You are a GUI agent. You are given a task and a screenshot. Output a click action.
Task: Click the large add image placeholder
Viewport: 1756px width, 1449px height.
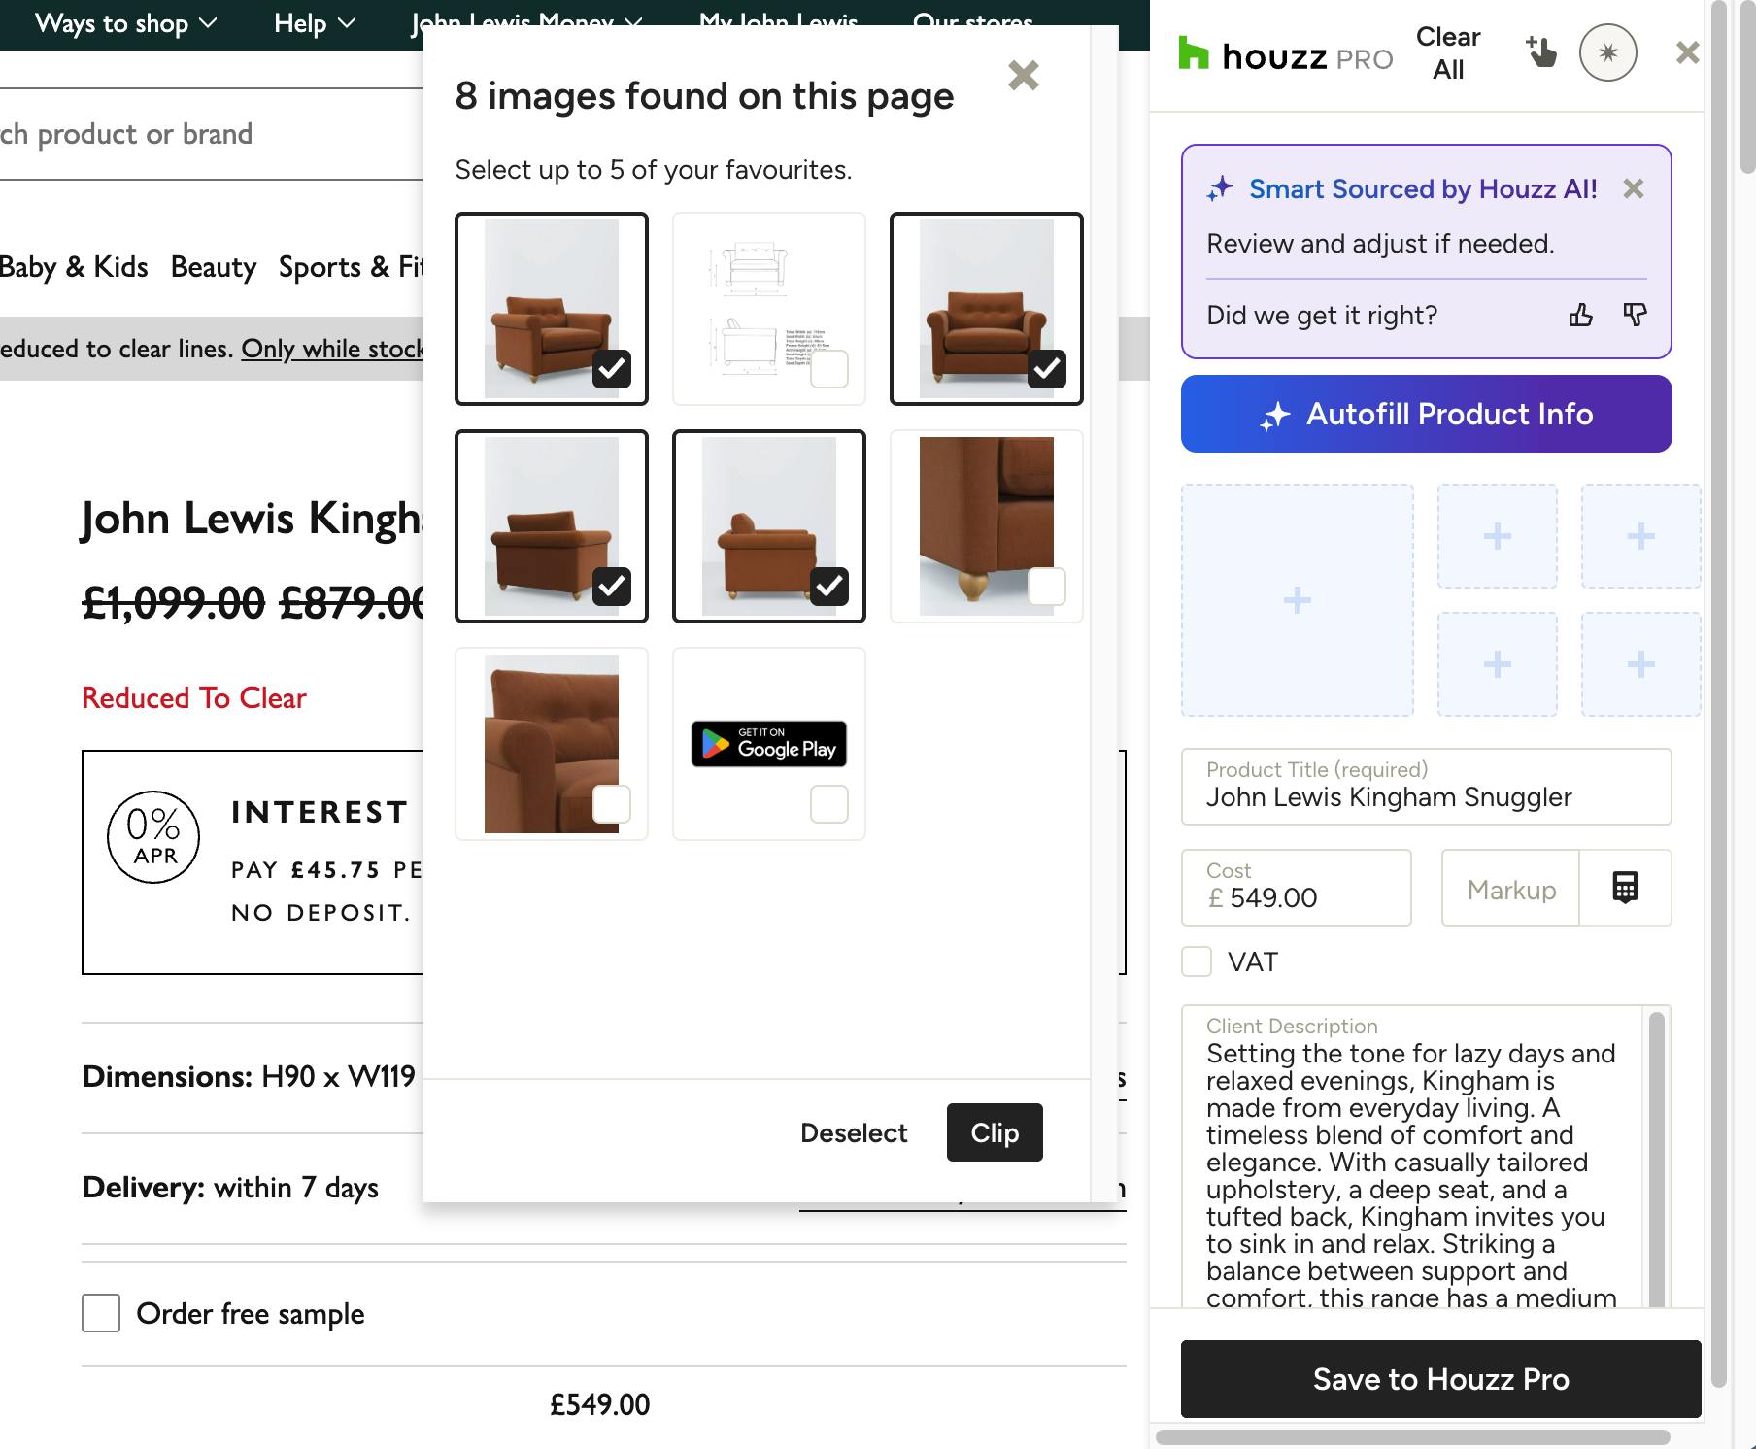(1298, 600)
